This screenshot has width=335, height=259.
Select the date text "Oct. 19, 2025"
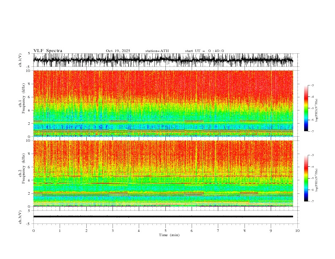click(x=118, y=51)
